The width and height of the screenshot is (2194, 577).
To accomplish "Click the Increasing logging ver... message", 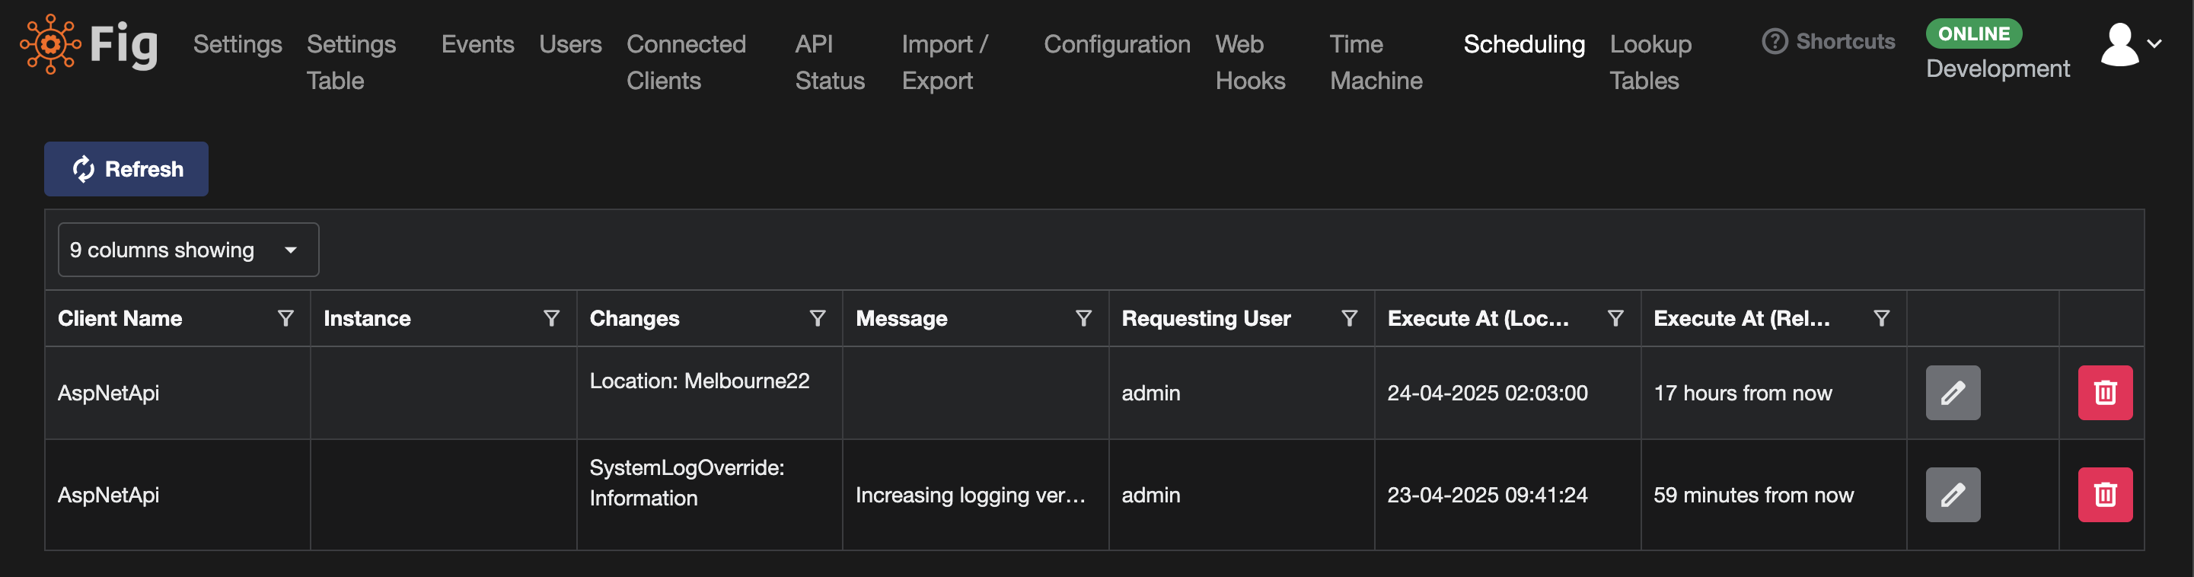I will point(970,495).
